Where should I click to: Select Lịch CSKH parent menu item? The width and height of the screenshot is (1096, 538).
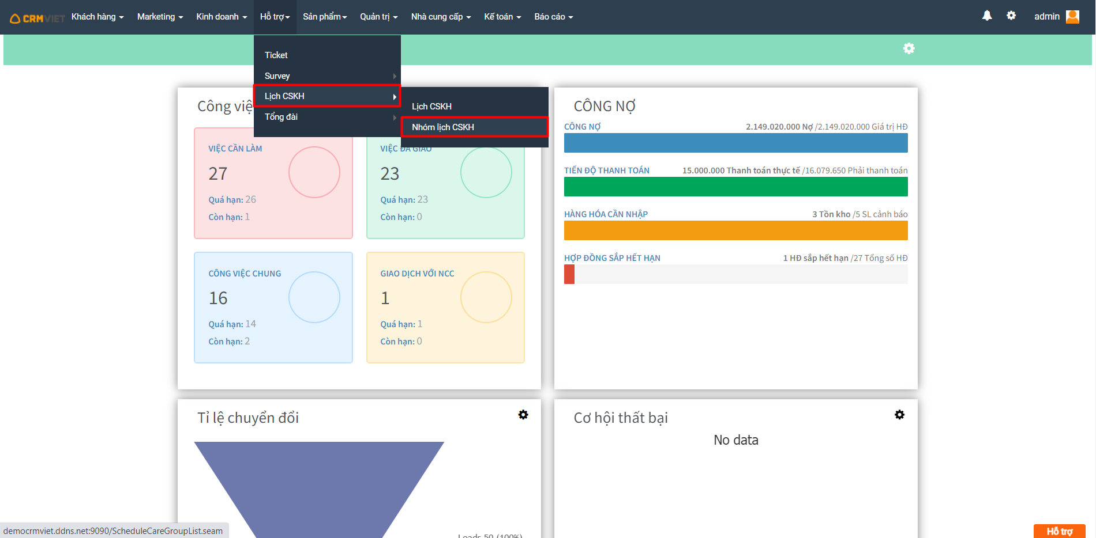pyautogui.click(x=327, y=96)
